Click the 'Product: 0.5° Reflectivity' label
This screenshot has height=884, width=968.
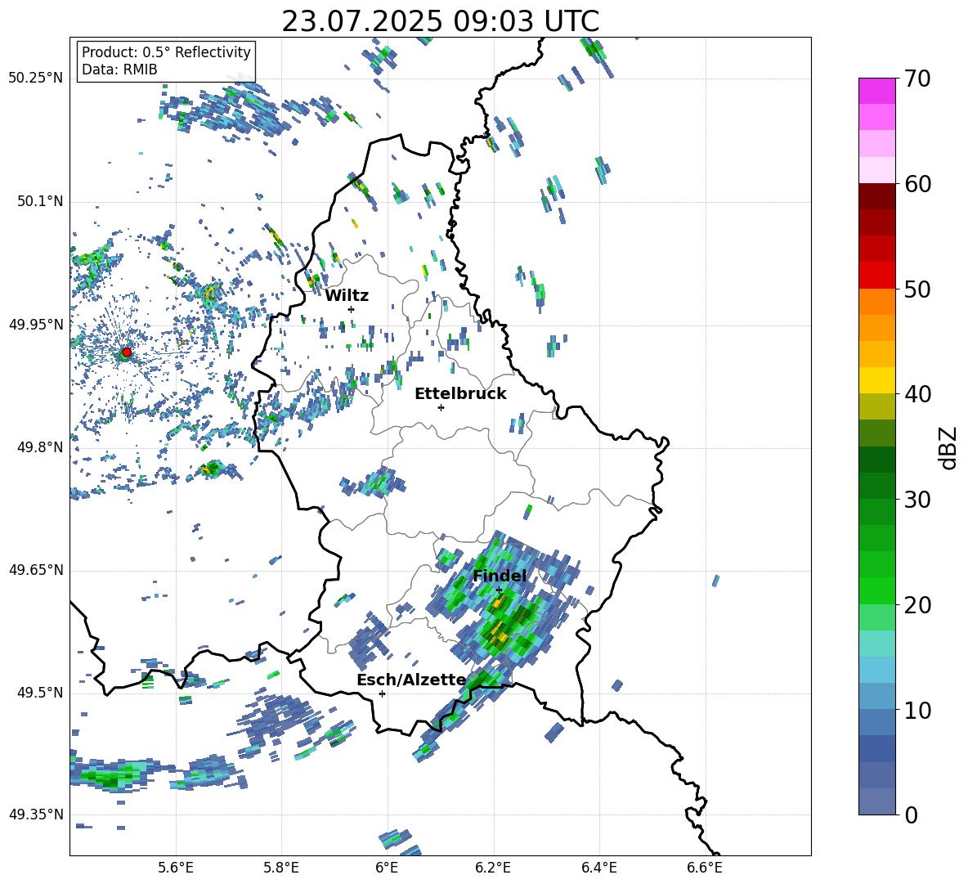click(166, 52)
